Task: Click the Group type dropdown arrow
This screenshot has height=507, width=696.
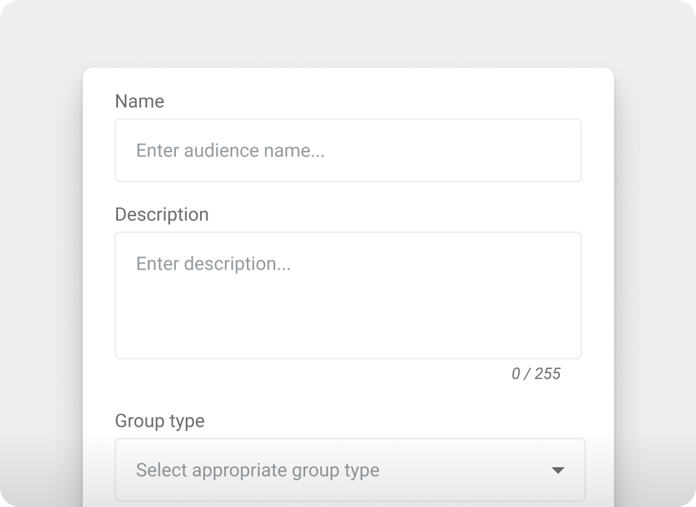Action: click(x=557, y=470)
